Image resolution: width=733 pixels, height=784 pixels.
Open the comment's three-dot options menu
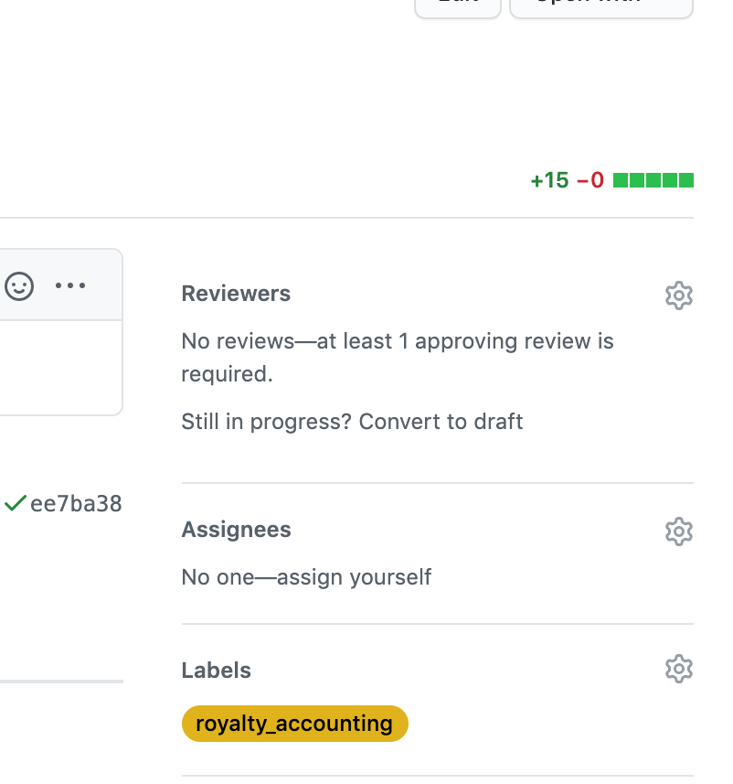[x=70, y=285]
